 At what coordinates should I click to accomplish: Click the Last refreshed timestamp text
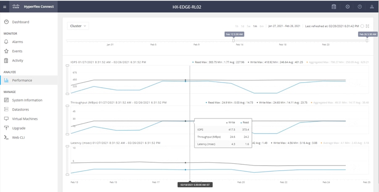coord(332,26)
